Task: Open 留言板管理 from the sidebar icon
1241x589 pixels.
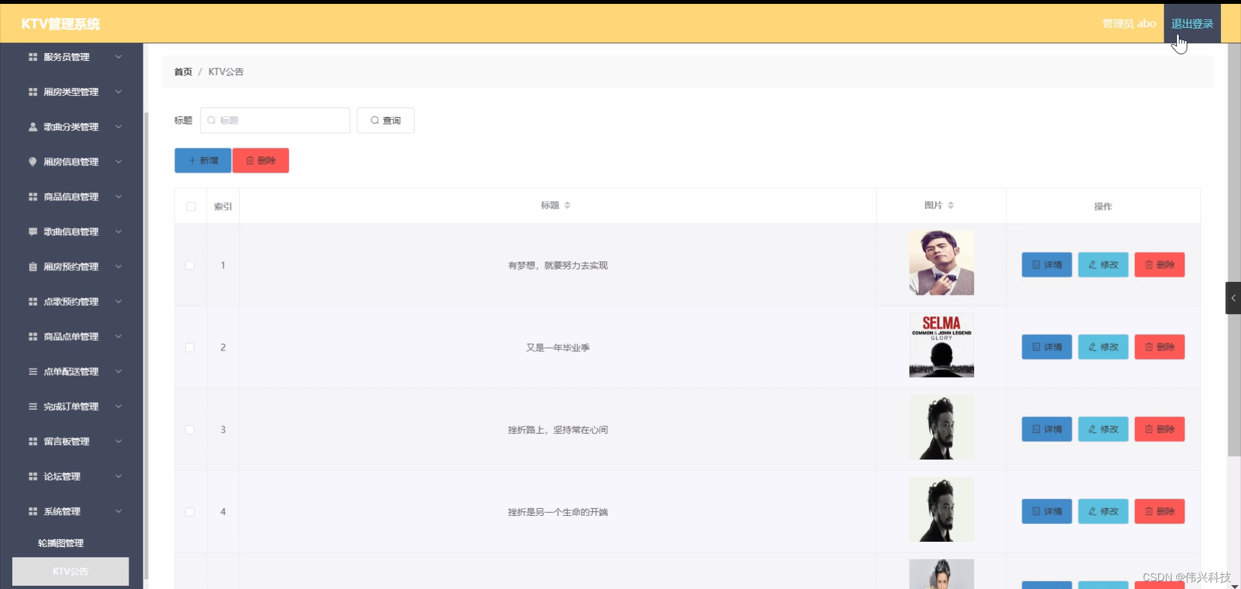Action: [33, 441]
